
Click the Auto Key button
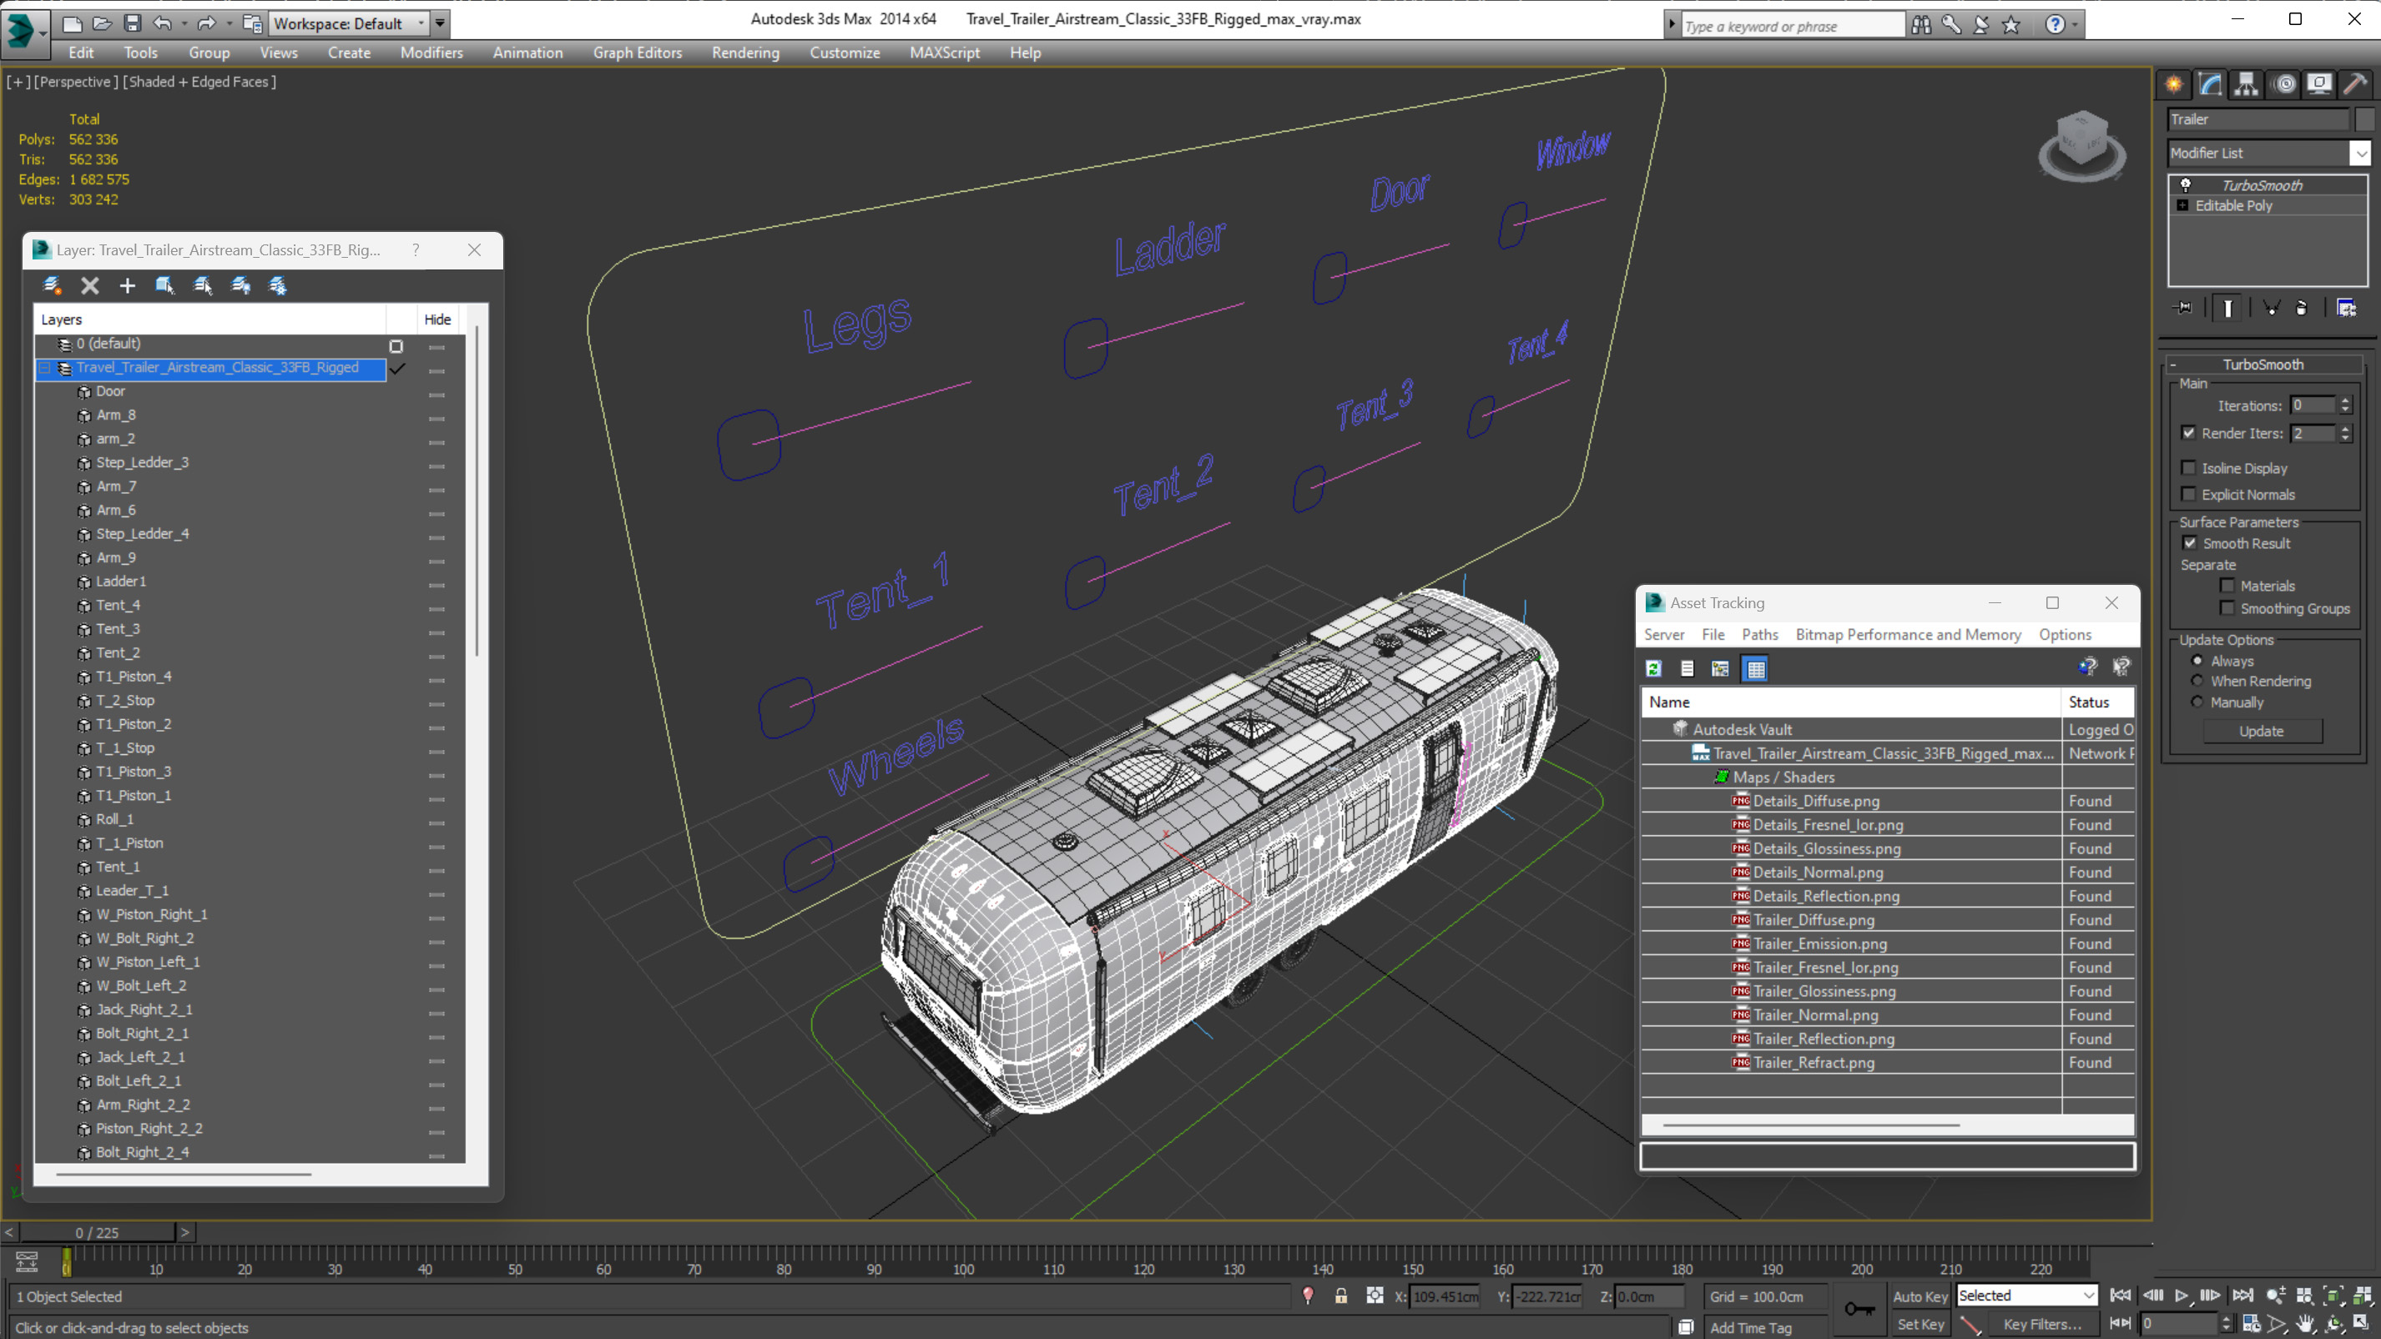(x=1919, y=1296)
